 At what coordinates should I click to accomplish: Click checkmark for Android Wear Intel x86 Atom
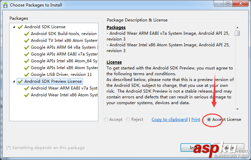click(x=27, y=95)
